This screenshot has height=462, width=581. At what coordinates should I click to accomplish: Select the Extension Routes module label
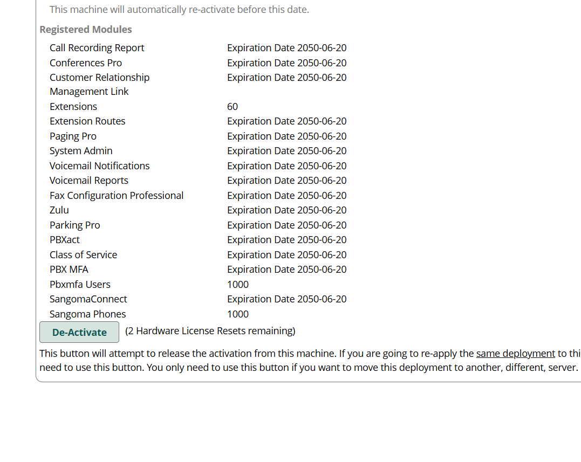pyautogui.click(x=87, y=121)
